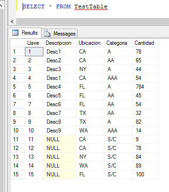This screenshot has height=192, width=169.
Task: Open the Results tab
Action: (x=25, y=33)
